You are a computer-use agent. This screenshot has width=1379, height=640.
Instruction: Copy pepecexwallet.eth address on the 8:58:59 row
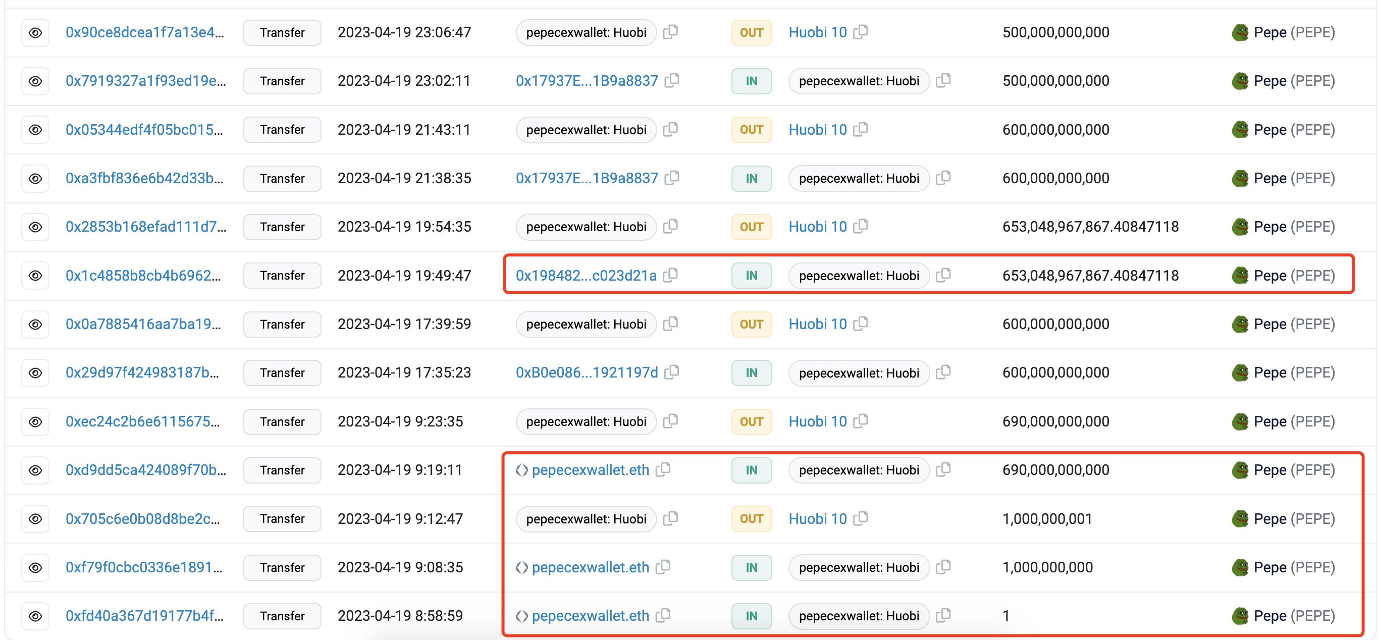664,616
